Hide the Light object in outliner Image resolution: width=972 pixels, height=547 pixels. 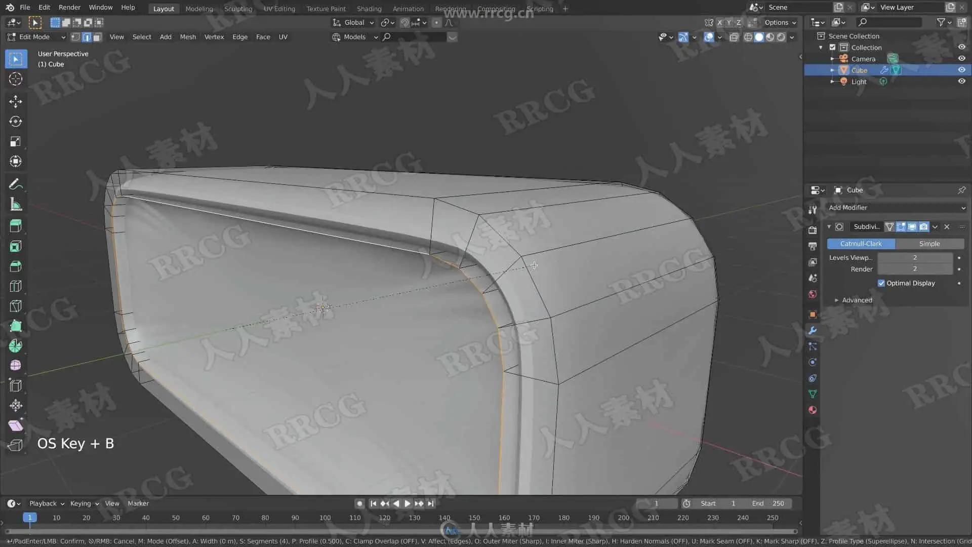[961, 82]
